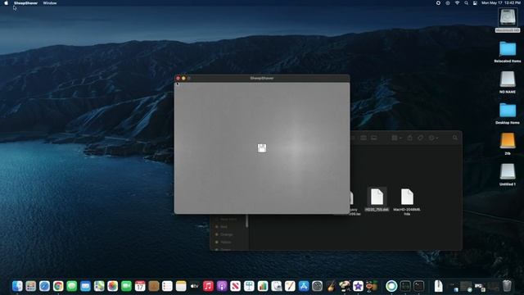Open GarageBand from the Dock

coord(331,286)
